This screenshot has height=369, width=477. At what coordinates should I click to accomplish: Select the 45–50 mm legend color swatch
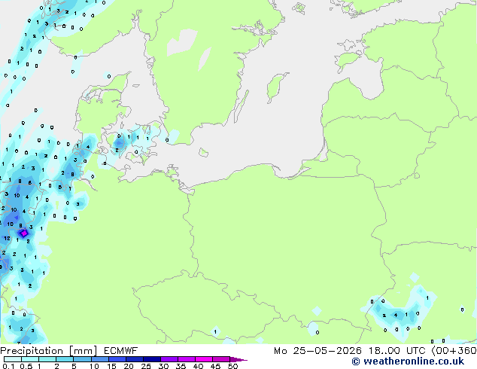[221, 359]
